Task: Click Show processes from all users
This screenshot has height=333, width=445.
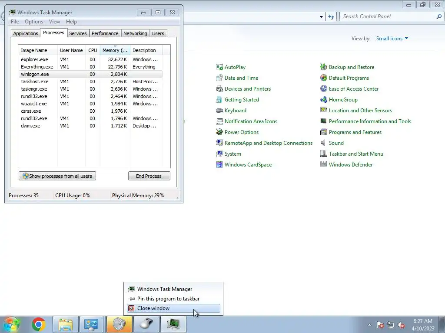Action: pyautogui.click(x=57, y=176)
